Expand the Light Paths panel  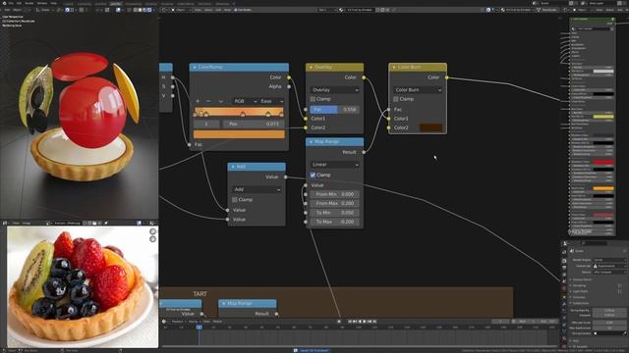pos(580,291)
